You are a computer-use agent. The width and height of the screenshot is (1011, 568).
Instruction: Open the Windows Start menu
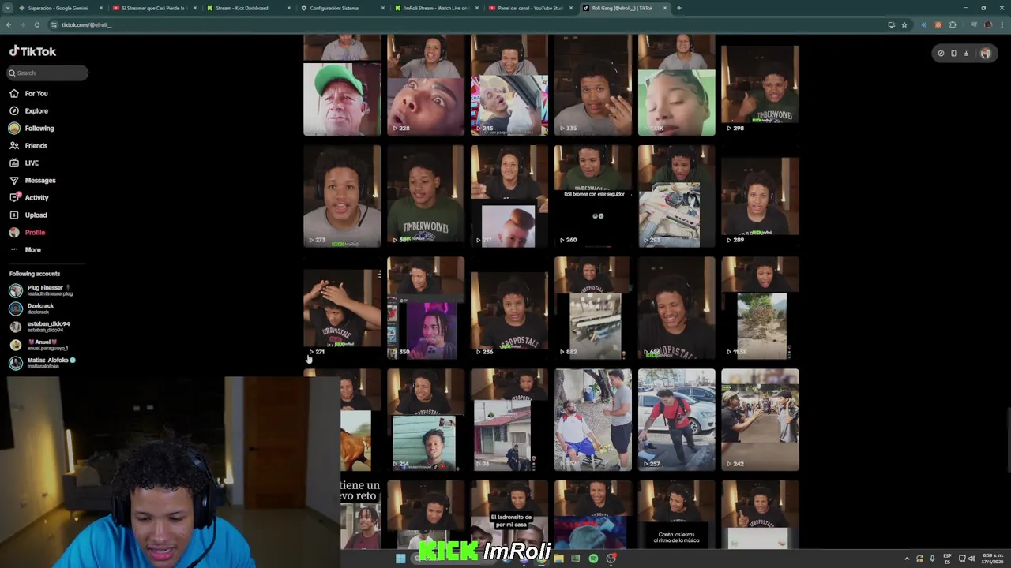[x=400, y=559]
